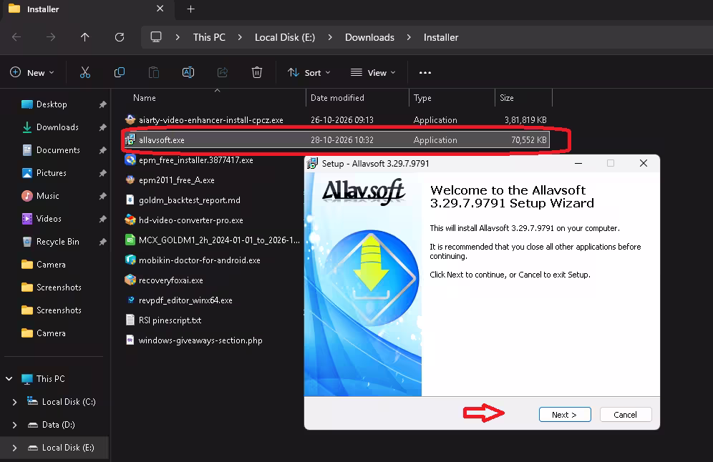Select Local Disk (E:) in breadcrumb
713x462 pixels.
coord(285,38)
